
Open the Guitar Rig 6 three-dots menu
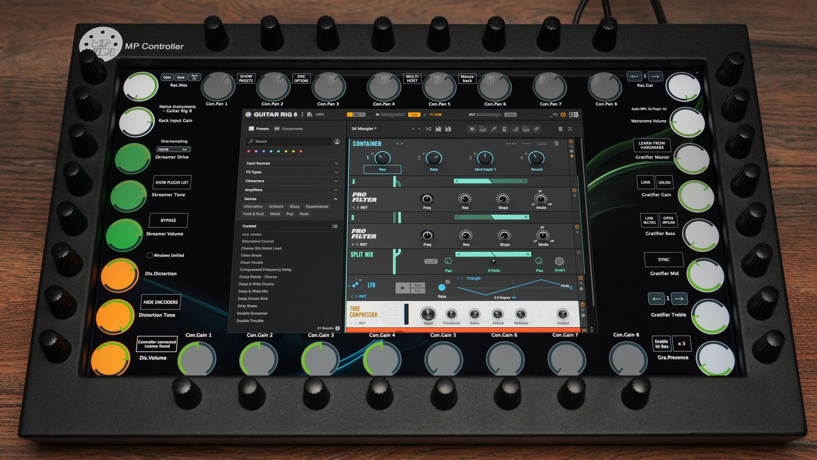[303, 114]
